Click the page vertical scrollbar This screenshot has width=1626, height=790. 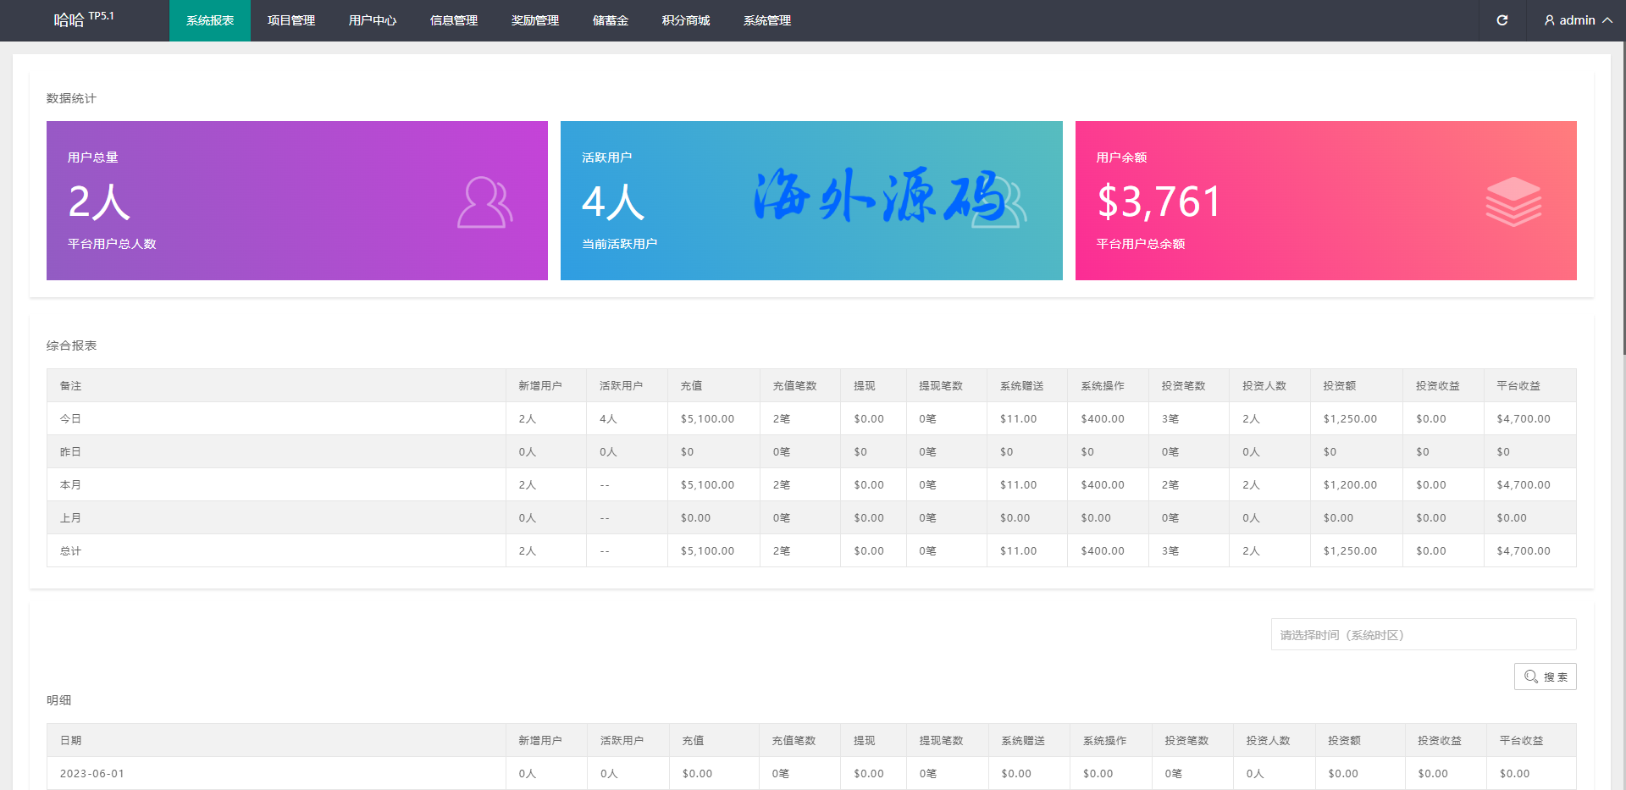(1623, 195)
